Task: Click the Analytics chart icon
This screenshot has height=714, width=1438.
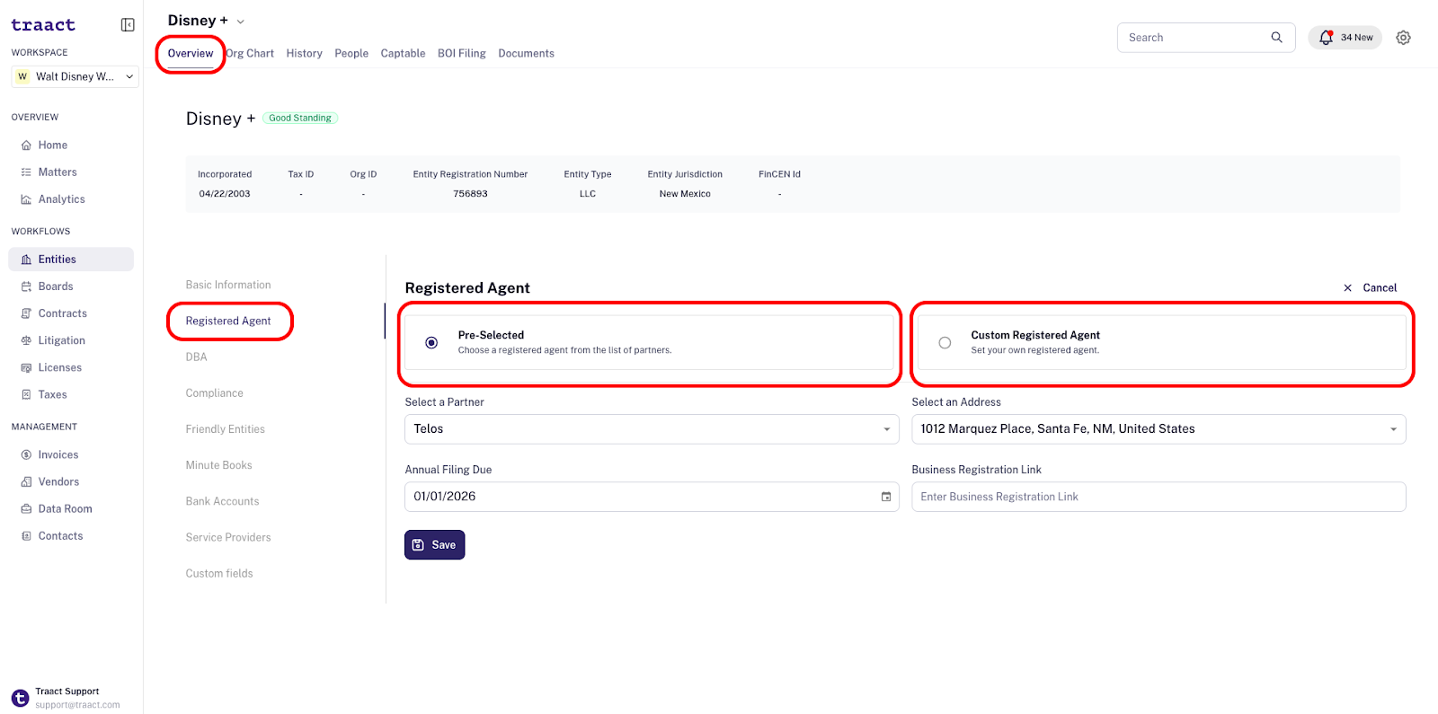Action: pyautogui.click(x=26, y=199)
